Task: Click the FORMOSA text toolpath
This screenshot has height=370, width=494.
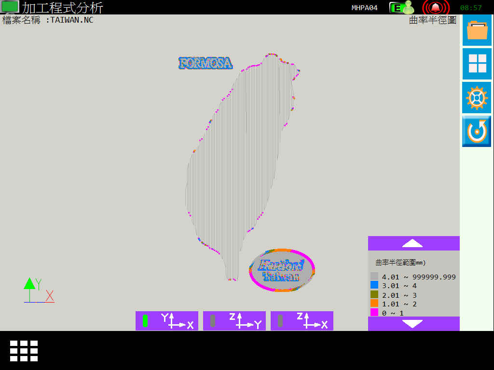Action: [206, 63]
